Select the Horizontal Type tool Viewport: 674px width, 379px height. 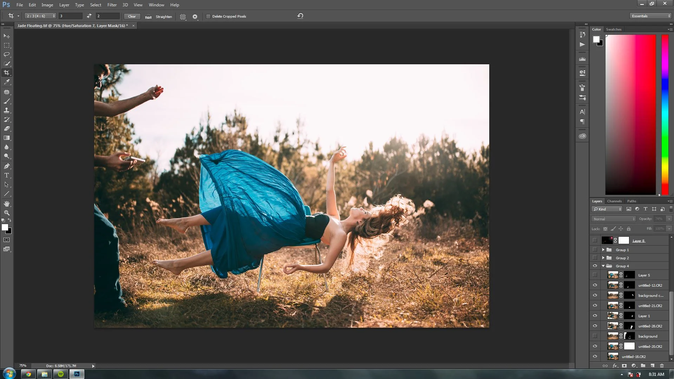(7, 175)
